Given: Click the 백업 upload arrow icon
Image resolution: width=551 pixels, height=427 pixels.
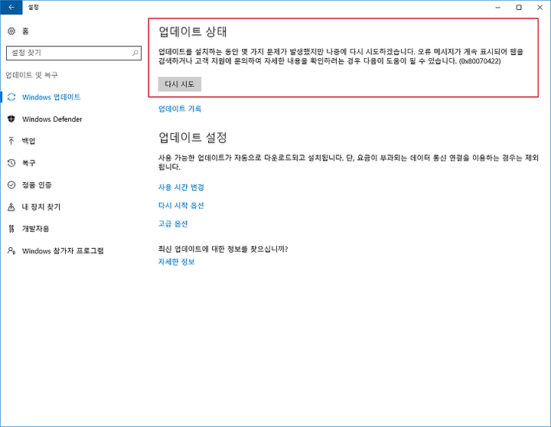Looking at the screenshot, I should (11, 141).
